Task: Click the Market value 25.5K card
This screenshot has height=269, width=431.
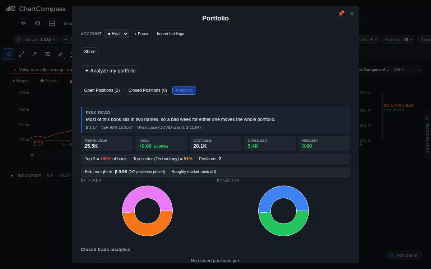Action: 107,143
